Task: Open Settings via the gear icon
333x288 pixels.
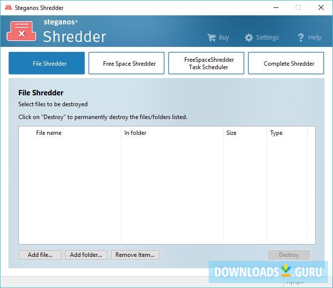Action: [249, 38]
